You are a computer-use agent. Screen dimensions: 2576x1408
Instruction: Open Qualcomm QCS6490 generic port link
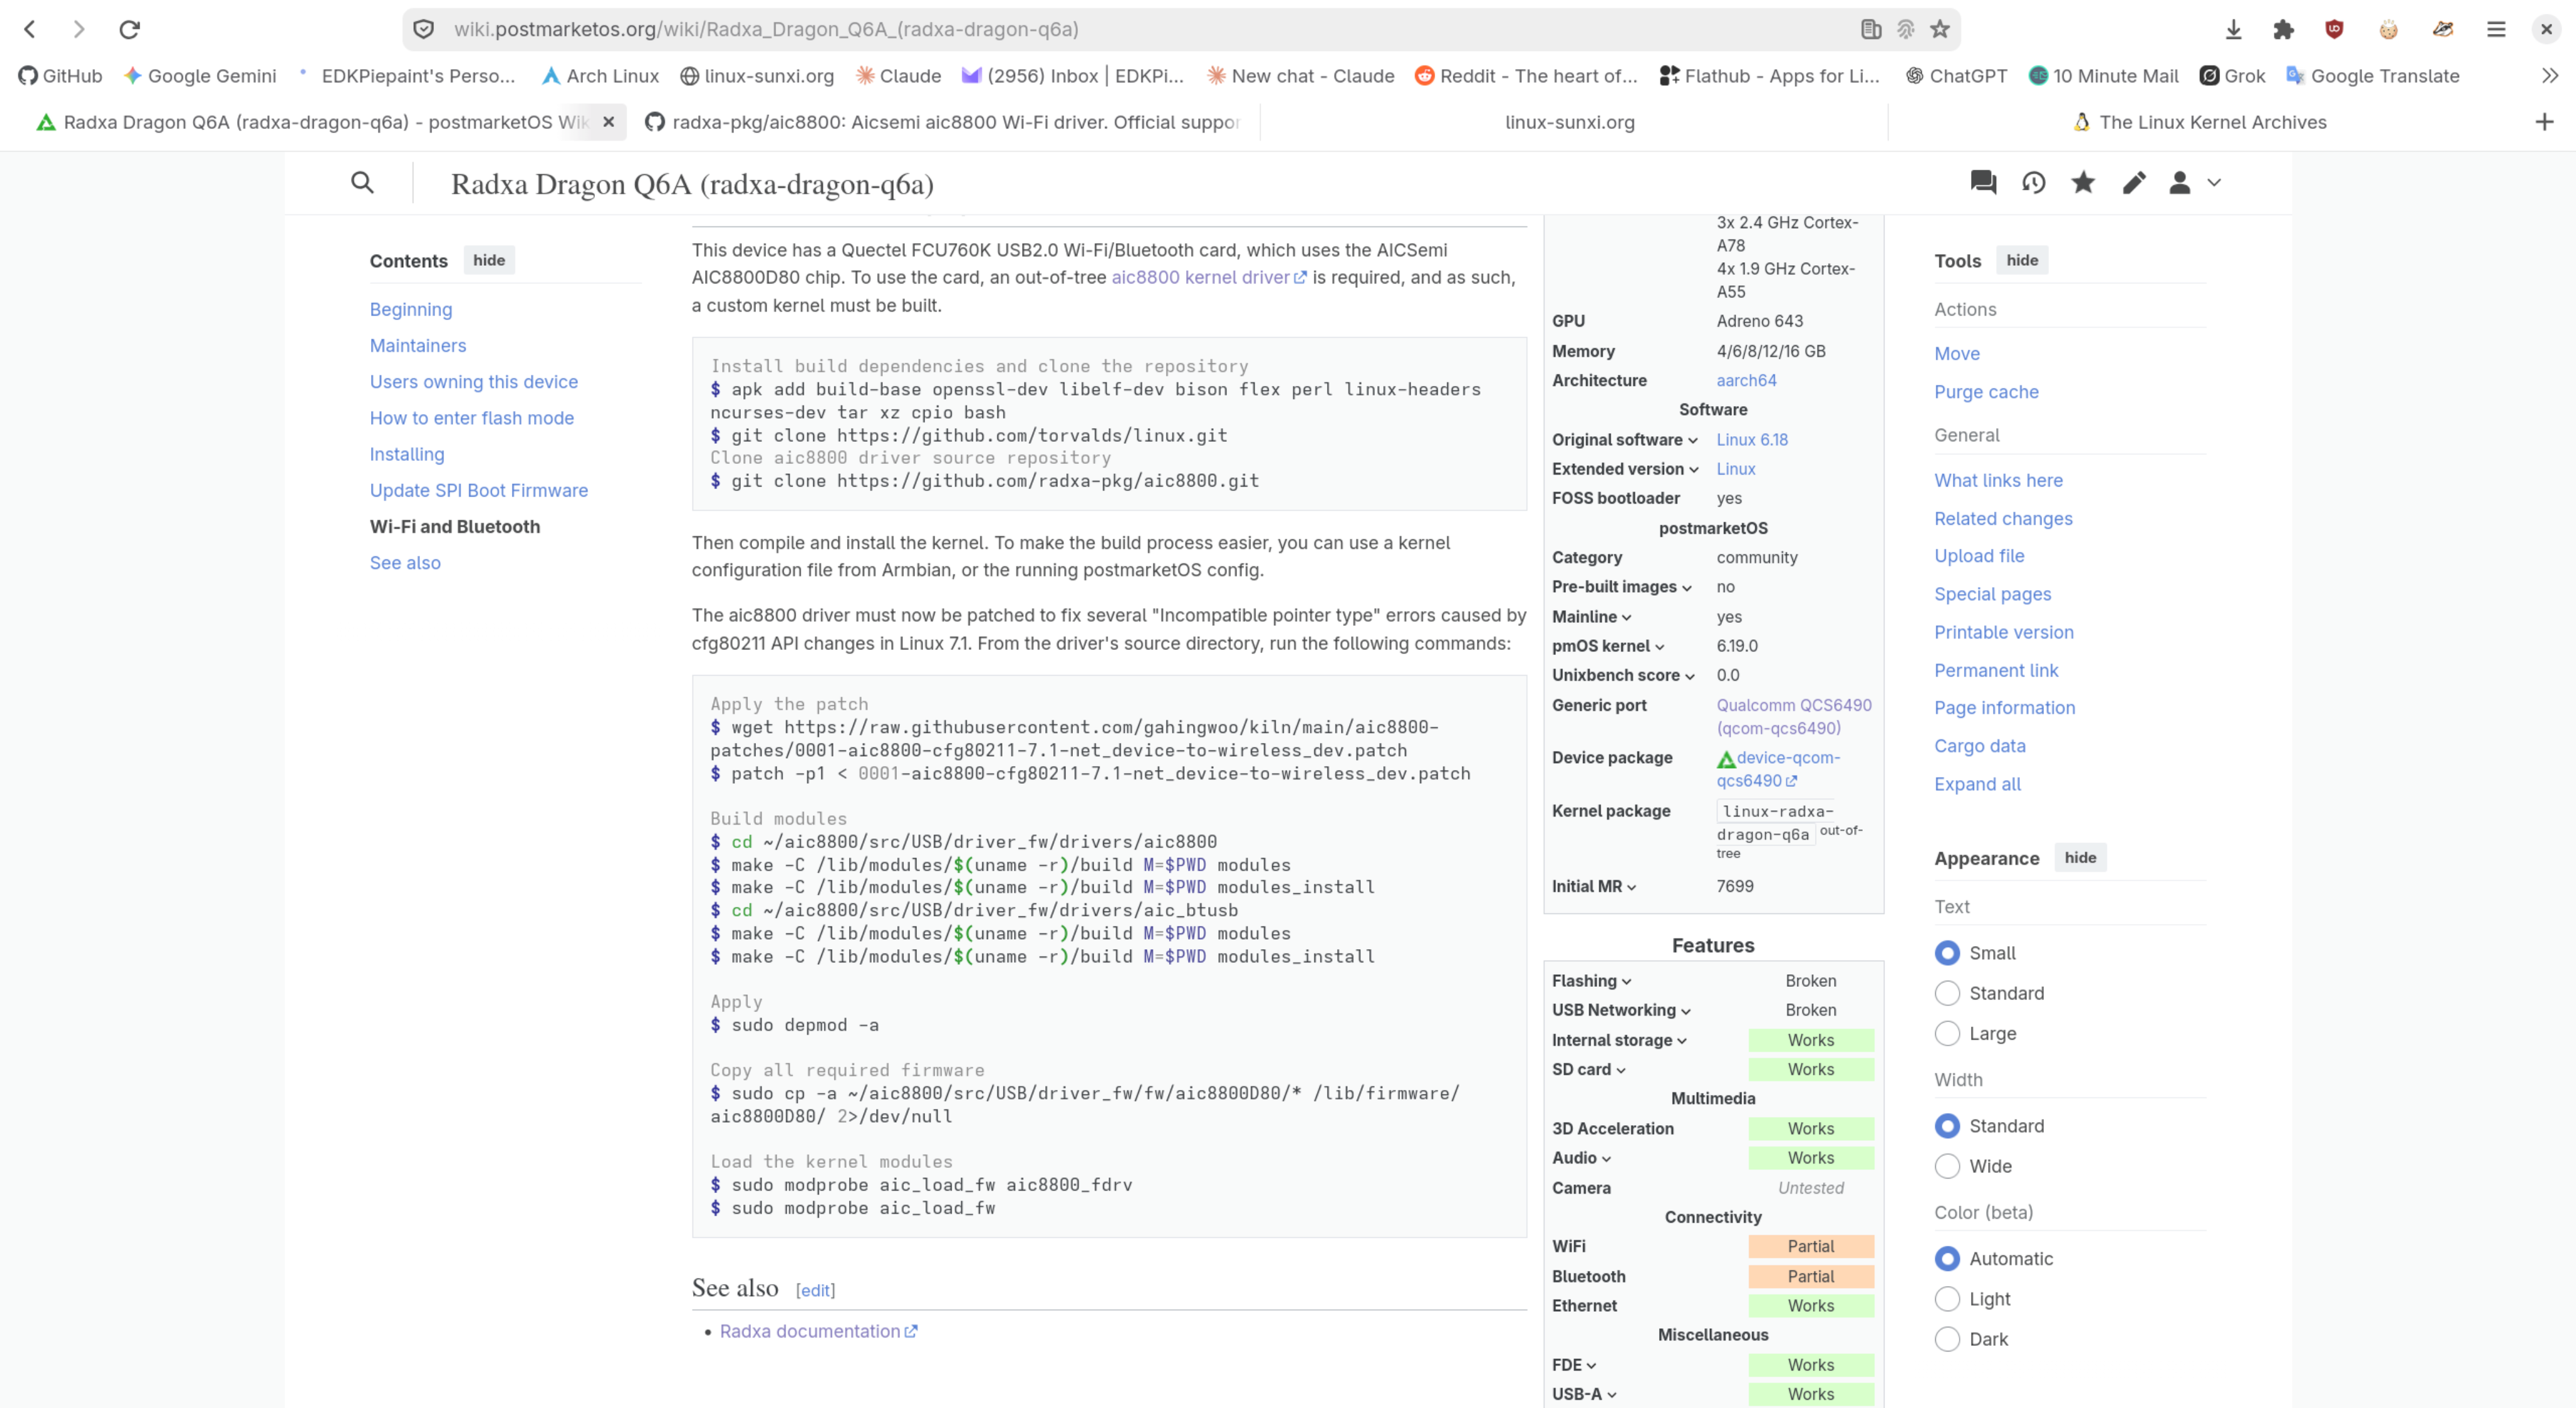(1794, 717)
